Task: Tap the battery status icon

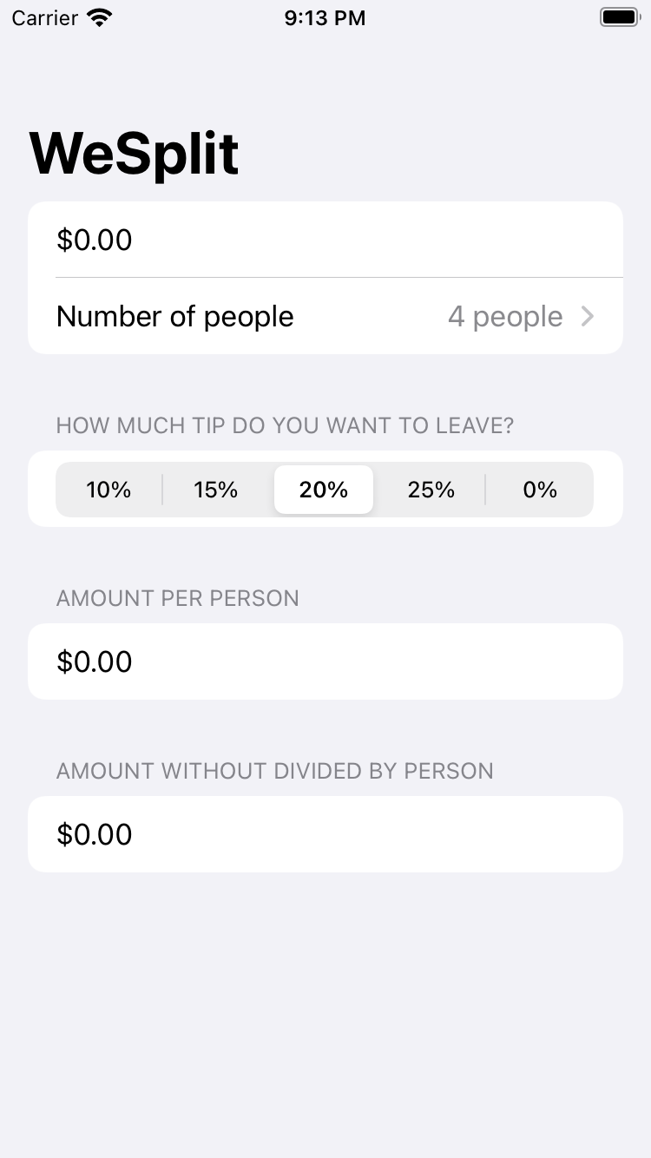Action: pyautogui.click(x=619, y=17)
